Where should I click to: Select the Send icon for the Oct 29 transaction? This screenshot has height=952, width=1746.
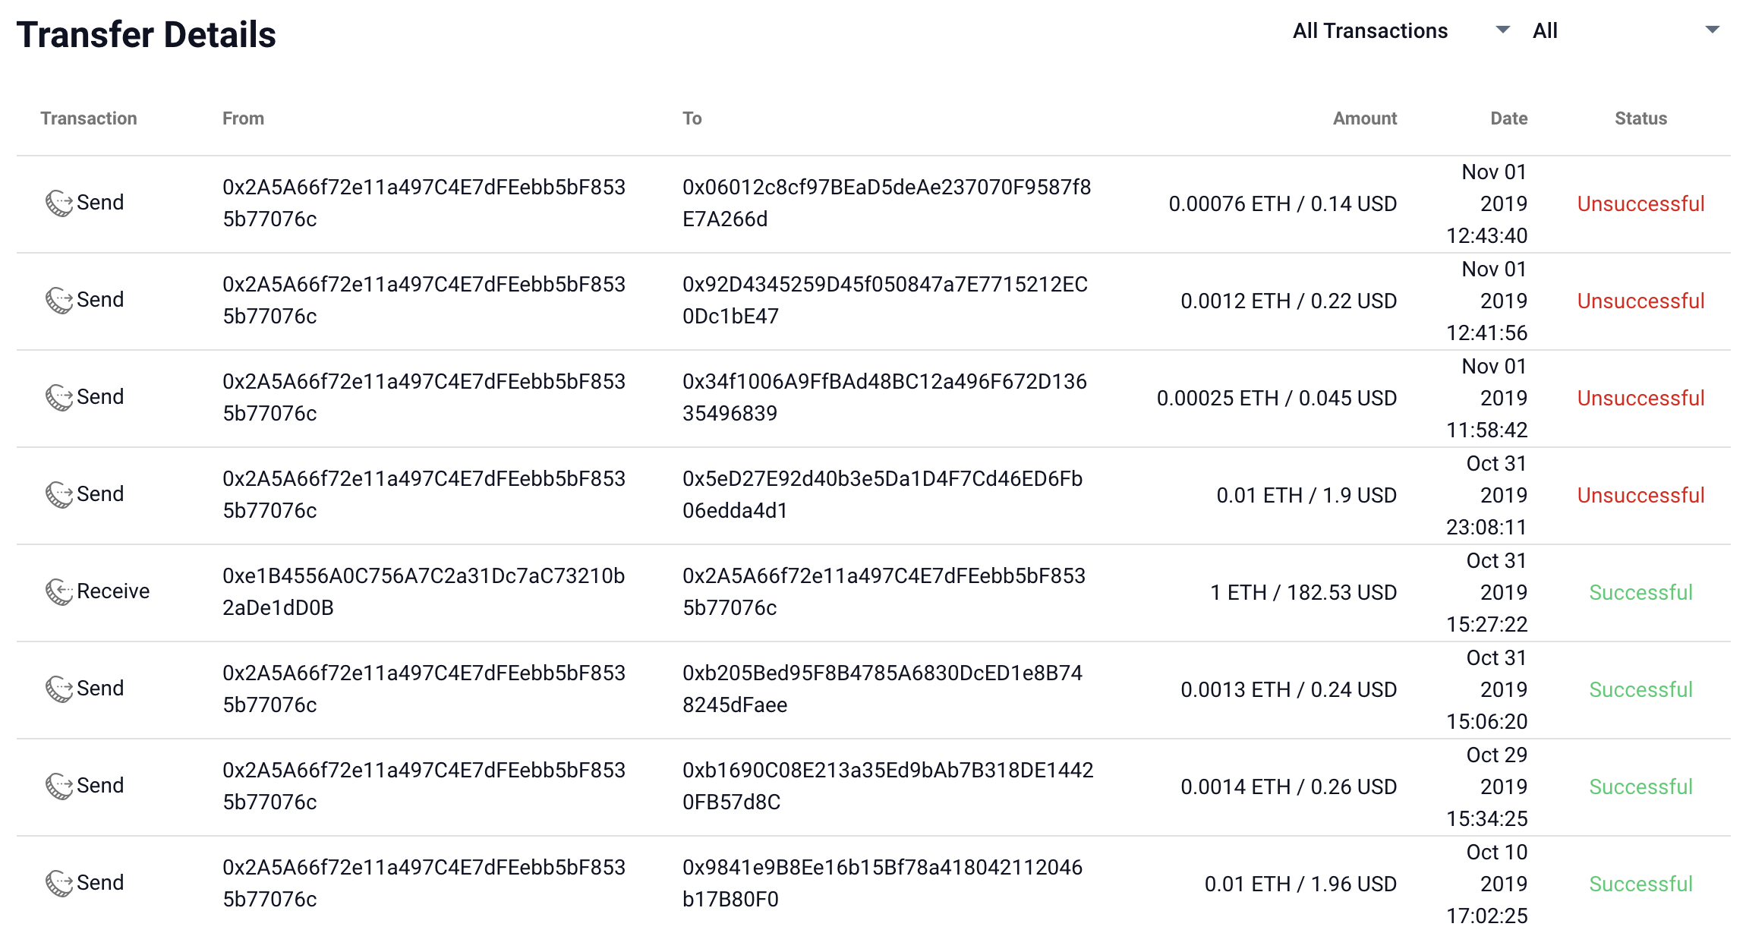[58, 786]
